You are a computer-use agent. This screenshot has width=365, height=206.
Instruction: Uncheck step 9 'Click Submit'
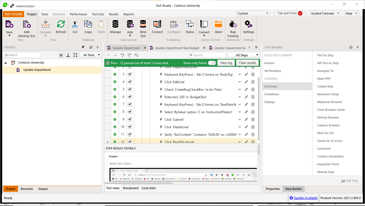[x=130, y=119]
